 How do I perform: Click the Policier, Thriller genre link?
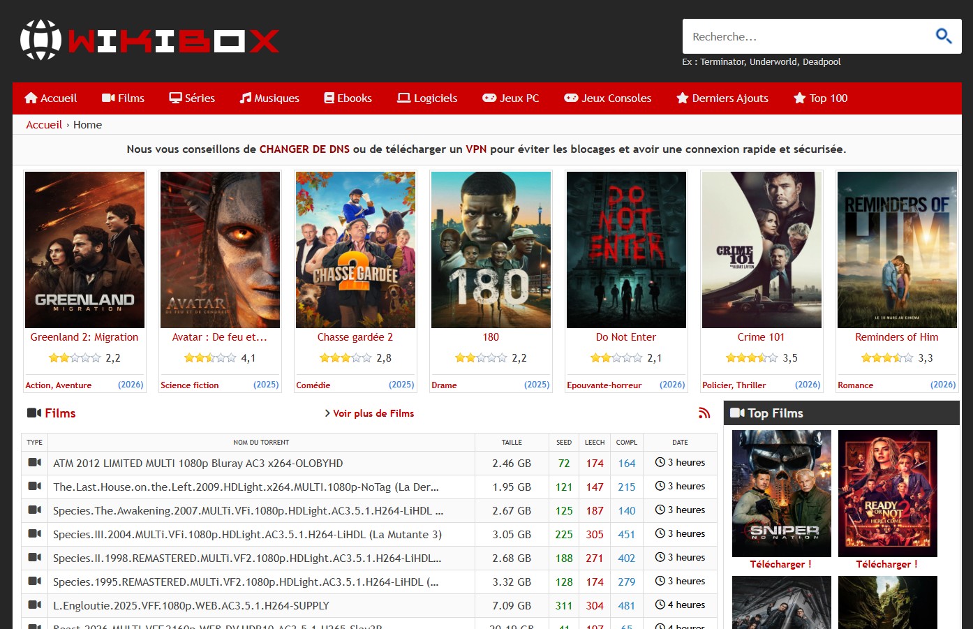pos(734,385)
